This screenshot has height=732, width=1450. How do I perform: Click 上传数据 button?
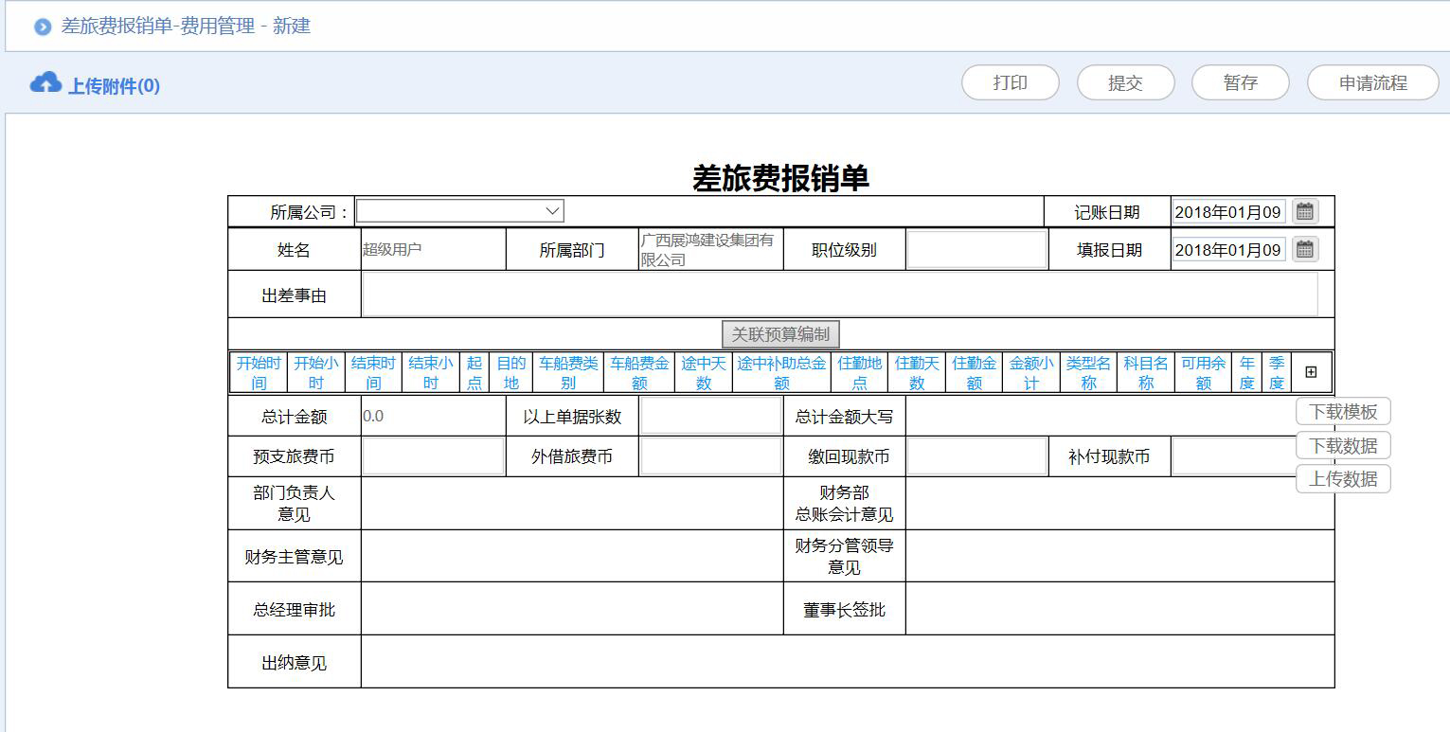tap(1342, 479)
